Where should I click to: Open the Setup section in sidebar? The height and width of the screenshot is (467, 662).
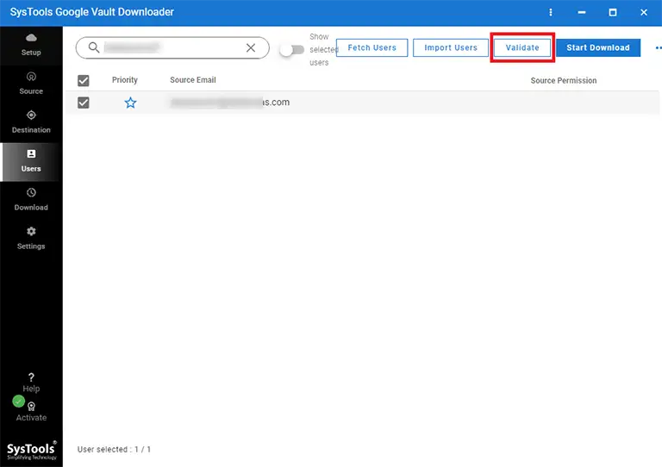[31, 45]
